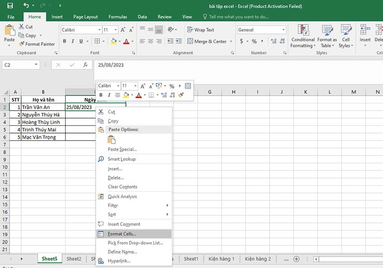The height and width of the screenshot is (268, 383).
Task: Click mini toolbar percent style icon
Action: (172, 86)
